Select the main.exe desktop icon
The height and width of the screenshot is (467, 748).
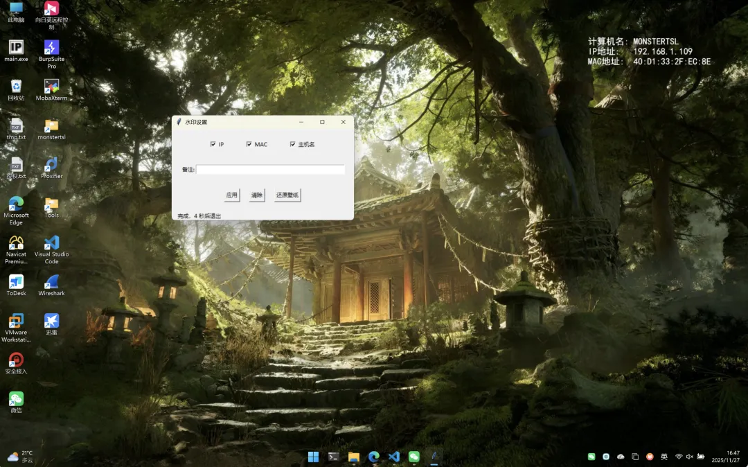pyautogui.click(x=16, y=51)
